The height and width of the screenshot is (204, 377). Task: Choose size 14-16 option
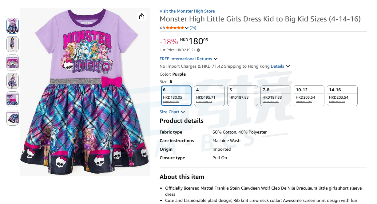pyautogui.click(x=342, y=96)
